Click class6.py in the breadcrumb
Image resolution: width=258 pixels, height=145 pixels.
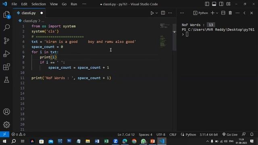(x=30, y=21)
